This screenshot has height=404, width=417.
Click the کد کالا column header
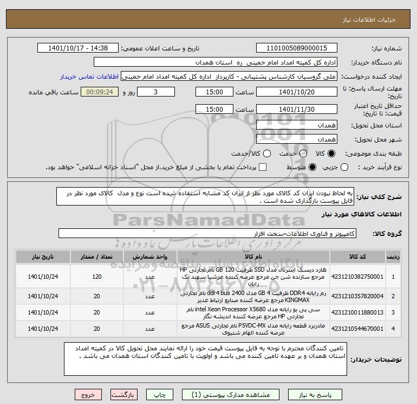click(x=357, y=256)
